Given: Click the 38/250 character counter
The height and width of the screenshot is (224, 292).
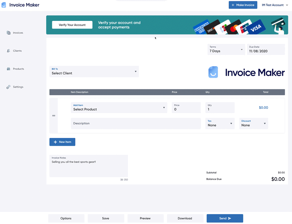Looking at the screenshot, I should pyautogui.click(x=124, y=180).
